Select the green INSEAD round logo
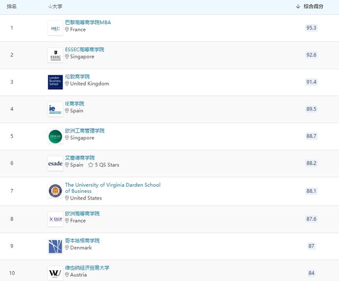This screenshot has height=281, width=339. click(x=55, y=136)
